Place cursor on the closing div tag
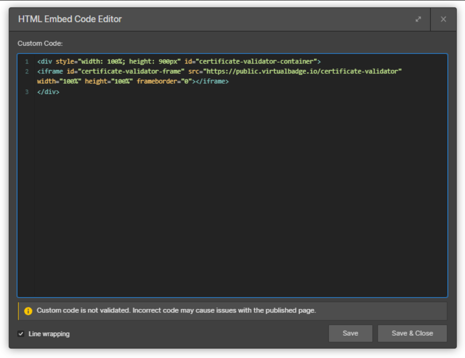The image size is (465, 358). 48,92
